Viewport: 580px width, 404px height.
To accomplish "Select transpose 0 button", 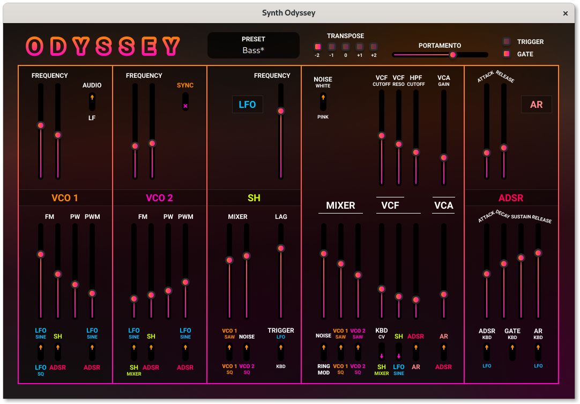I will 346,47.
